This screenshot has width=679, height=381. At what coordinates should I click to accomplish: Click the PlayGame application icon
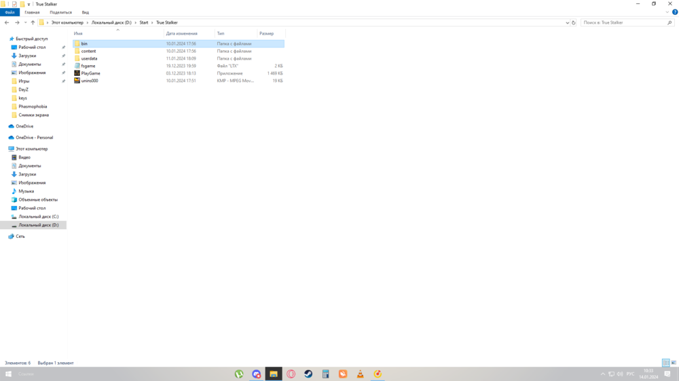point(77,73)
